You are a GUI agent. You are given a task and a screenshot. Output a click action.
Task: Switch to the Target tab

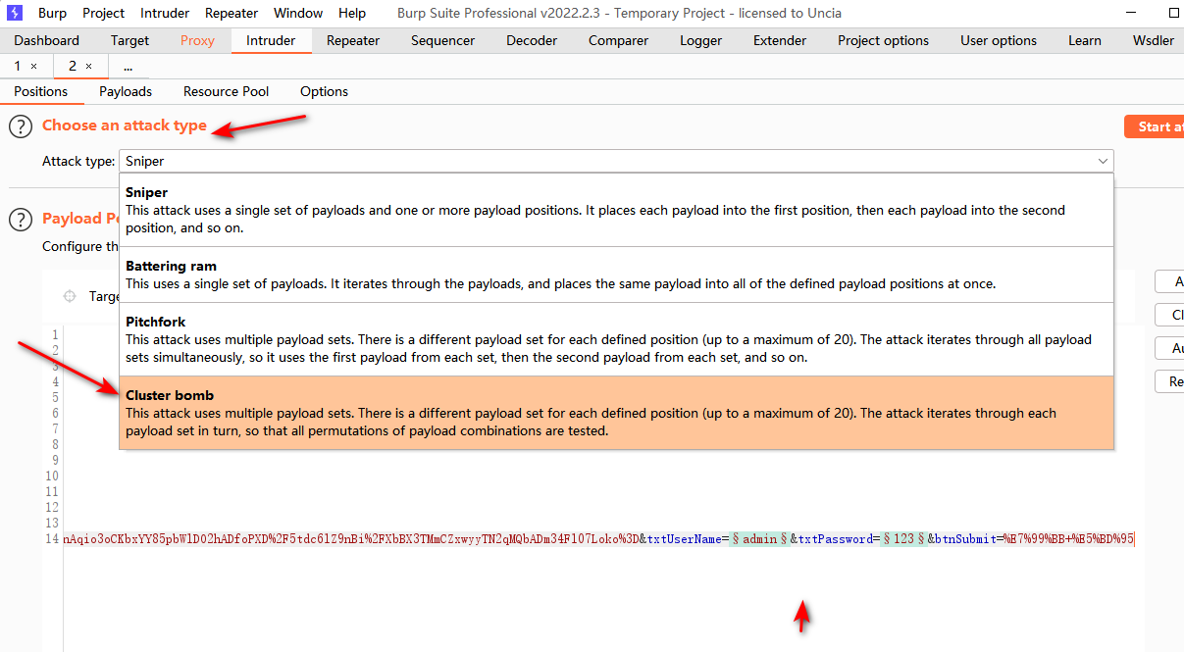pos(129,40)
